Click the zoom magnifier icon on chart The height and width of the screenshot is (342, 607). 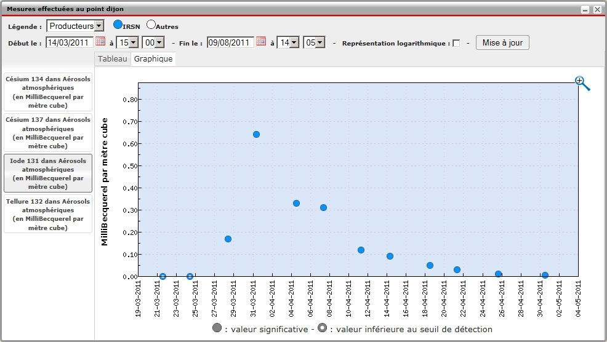tap(582, 83)
